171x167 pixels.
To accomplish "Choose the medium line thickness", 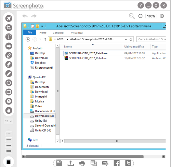I will tap(9, 145).
